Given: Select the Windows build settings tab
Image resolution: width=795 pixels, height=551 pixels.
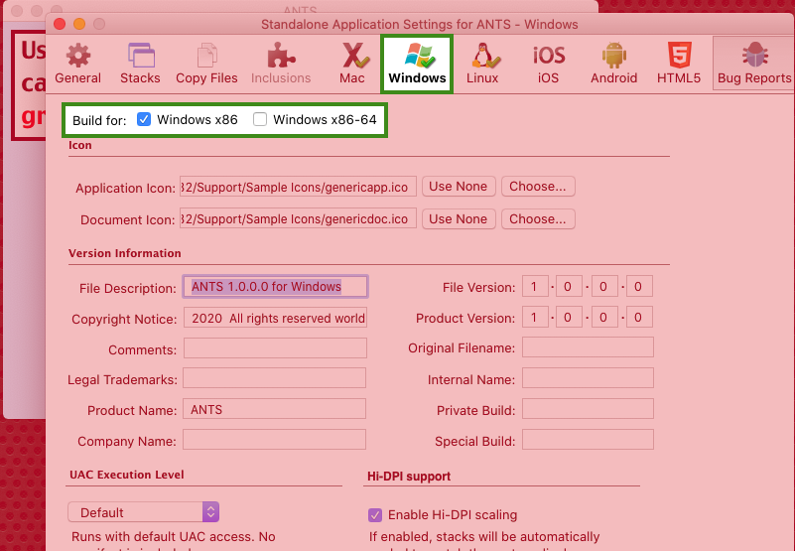Looking at the screenshot, I should (x=417, y=64).
